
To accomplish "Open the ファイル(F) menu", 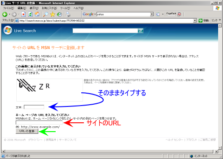I will [8, 8].
